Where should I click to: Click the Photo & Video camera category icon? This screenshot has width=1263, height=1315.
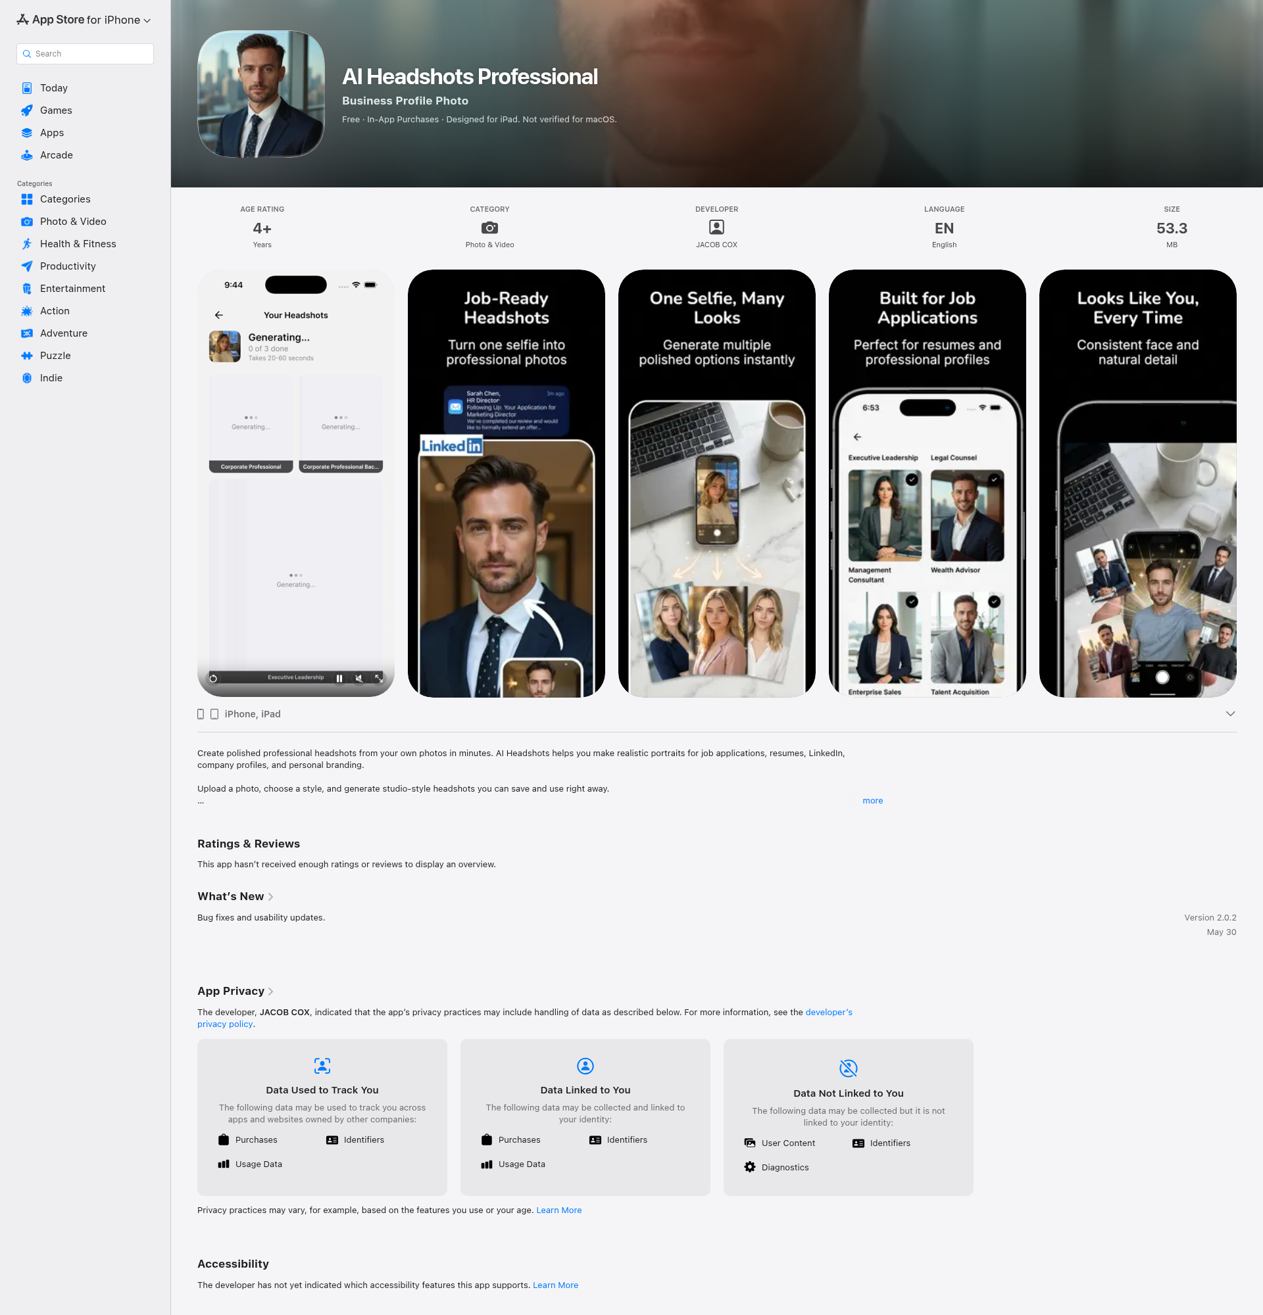pos(490,227)
